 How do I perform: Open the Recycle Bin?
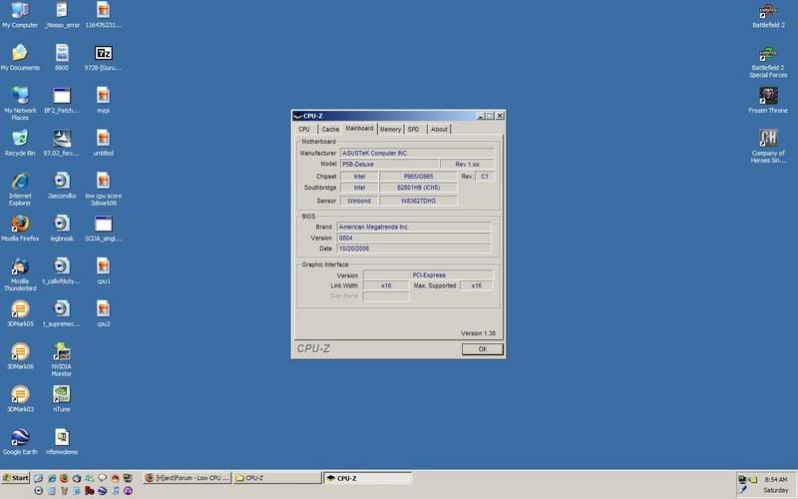20,143
